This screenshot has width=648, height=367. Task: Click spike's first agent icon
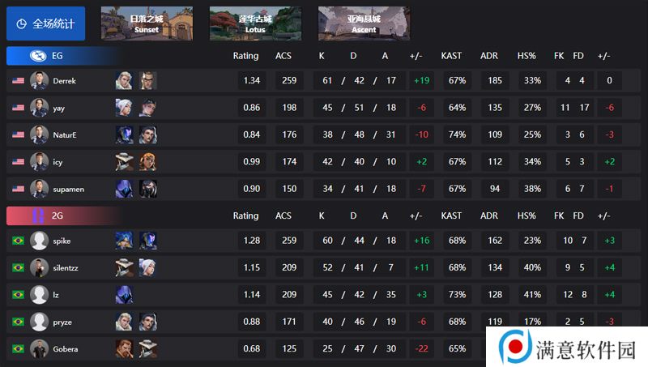pyautogui.click(x=124, y=241)
